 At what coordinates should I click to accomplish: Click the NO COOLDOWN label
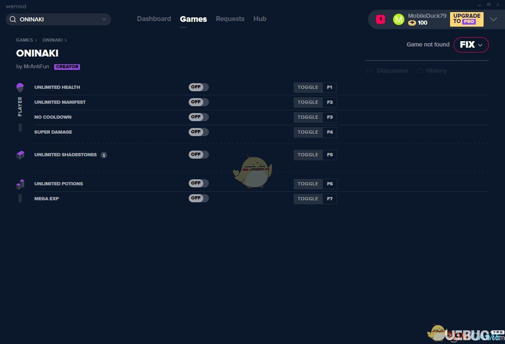[x=53, y=117]
